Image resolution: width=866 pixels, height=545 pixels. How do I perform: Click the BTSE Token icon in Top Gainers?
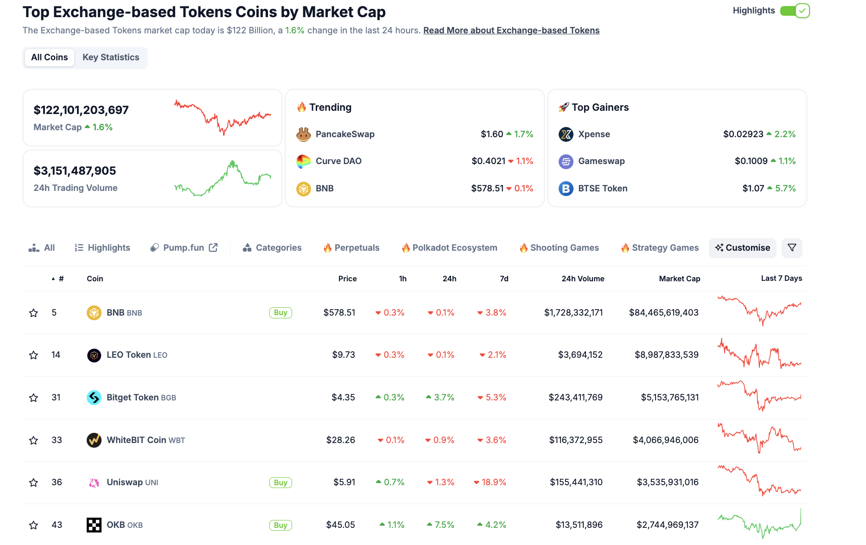pyautogui.click(x=565, y=189)
